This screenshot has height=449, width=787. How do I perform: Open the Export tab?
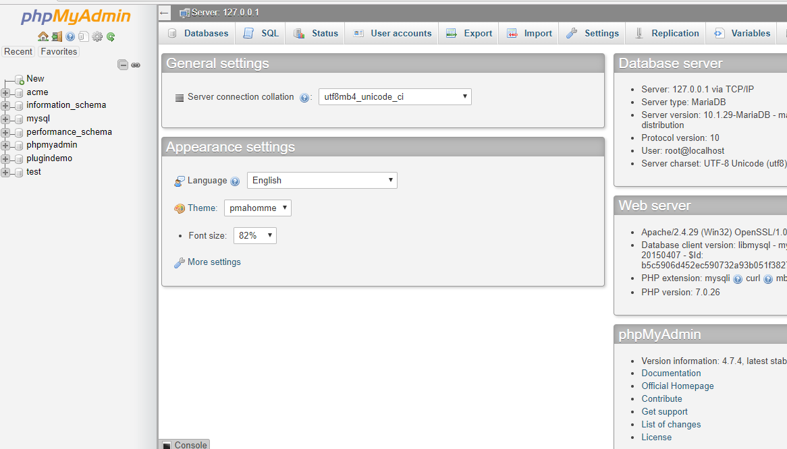[x=469, y=34]
